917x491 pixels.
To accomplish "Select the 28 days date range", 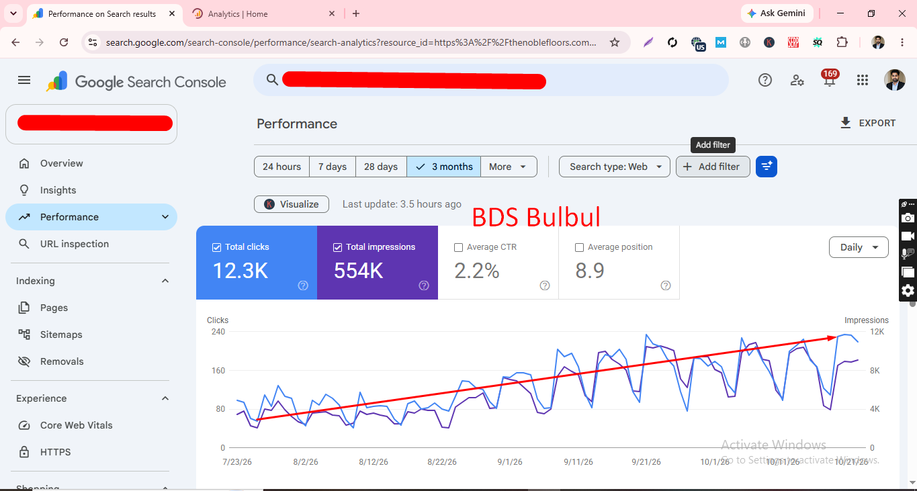I will tap(381, 167).
